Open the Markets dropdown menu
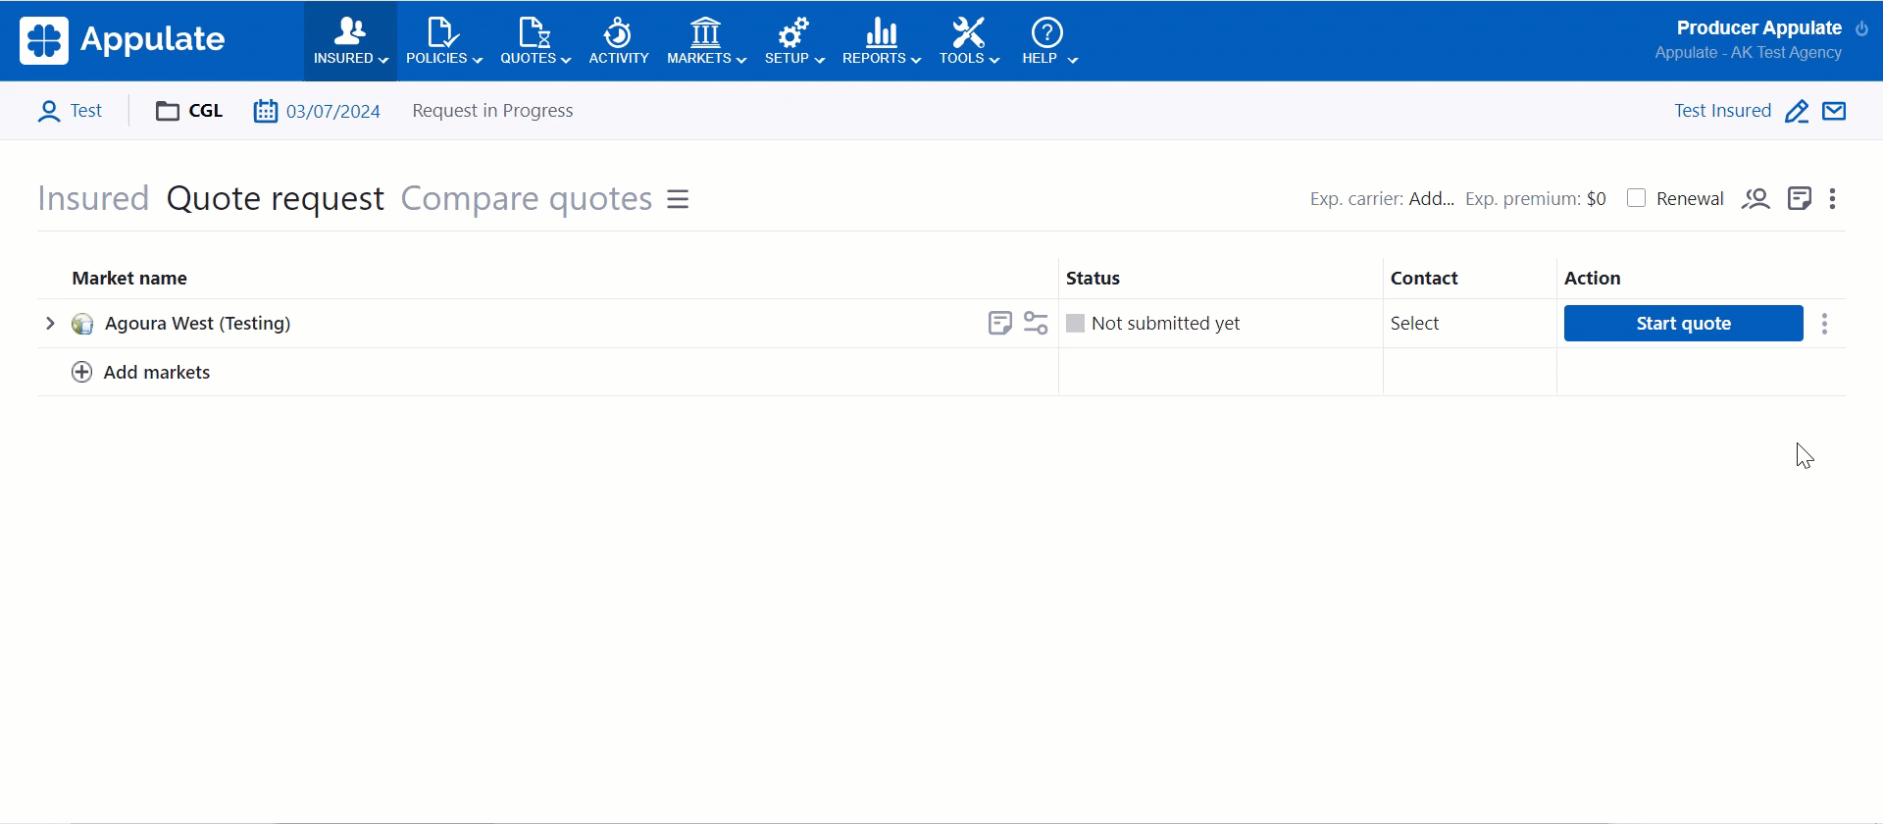Image resolution: width=1883 pixels, height=824 pixels. [x=706, y=40]
